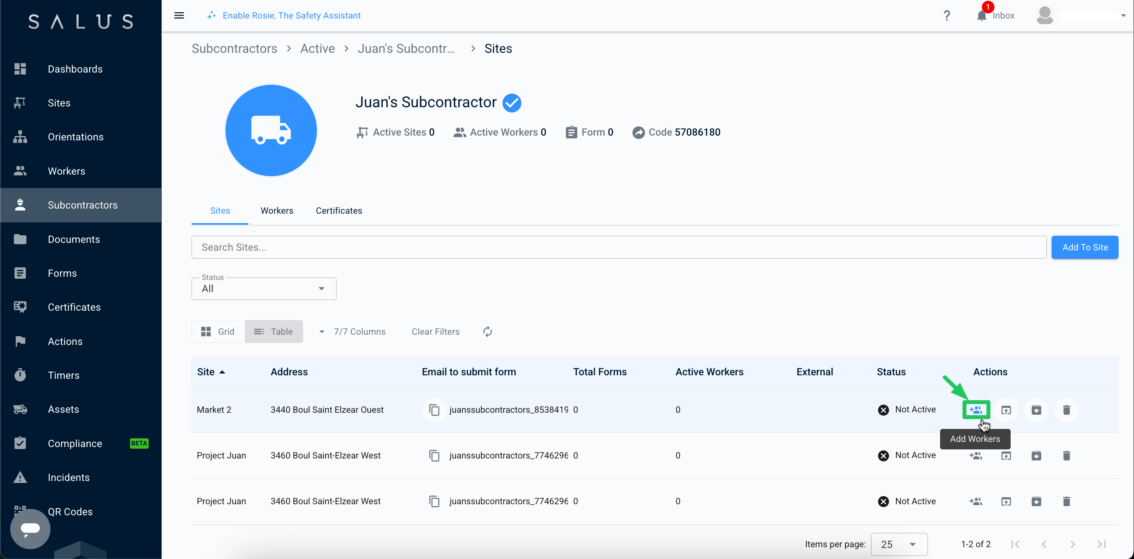
Task: Open the Inbox notification bell
Action: pos(981,15)
